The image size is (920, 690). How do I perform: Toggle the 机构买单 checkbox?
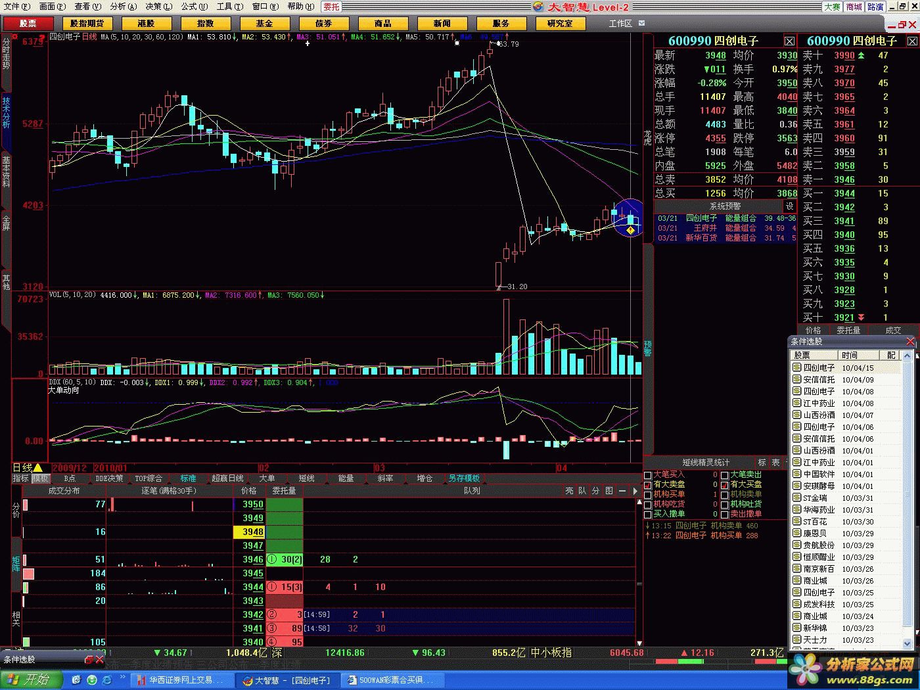tap(649, 495)
